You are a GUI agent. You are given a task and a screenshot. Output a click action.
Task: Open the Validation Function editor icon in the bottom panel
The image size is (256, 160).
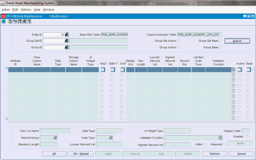tap(220, 137)
